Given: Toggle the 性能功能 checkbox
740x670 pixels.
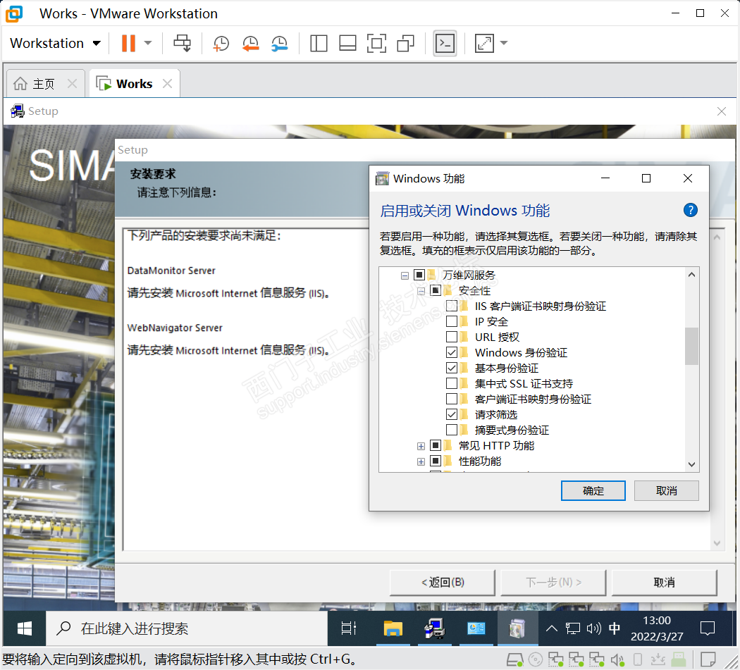Looking at the screenshot, I should pos(436,461).
